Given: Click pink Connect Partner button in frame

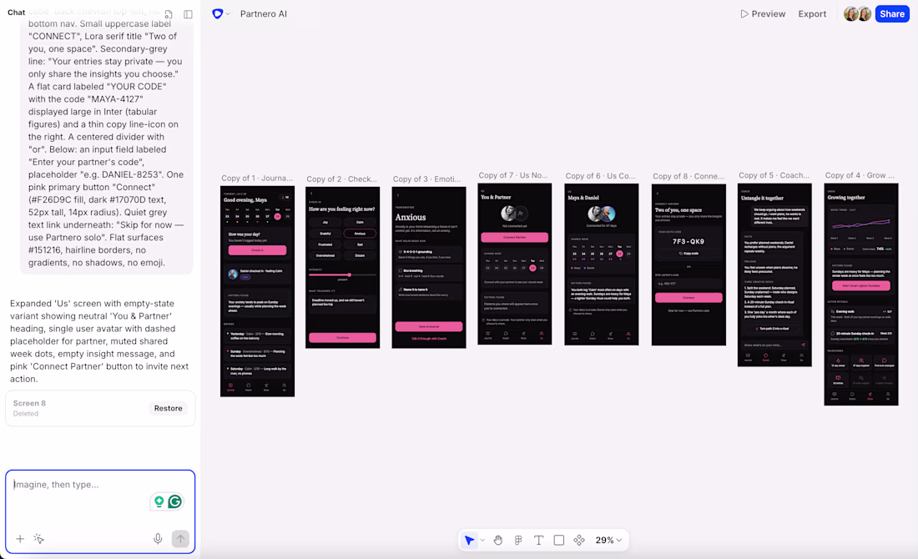Looking at the screenshot, I should click(x=515, y=237).
